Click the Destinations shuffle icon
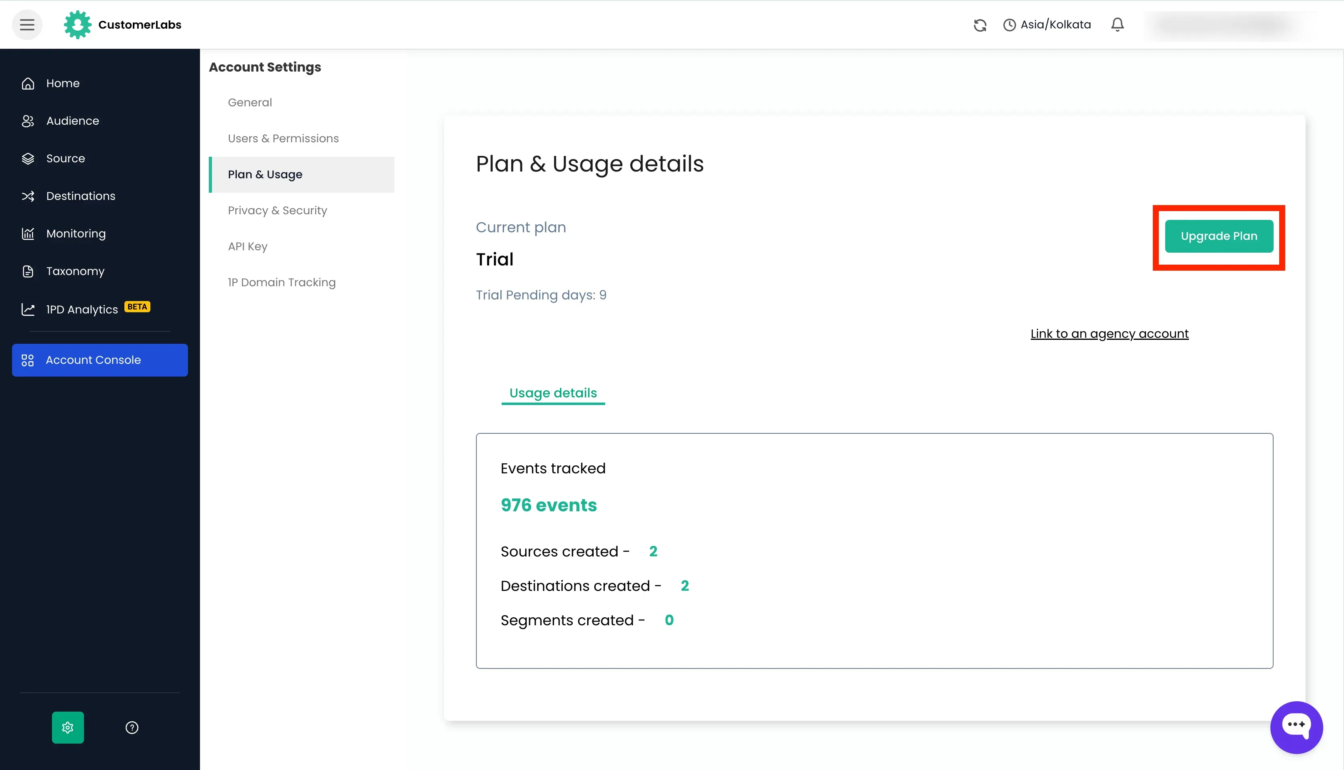The height and width of the screenshot is (770, 1344). pos(28,196)
